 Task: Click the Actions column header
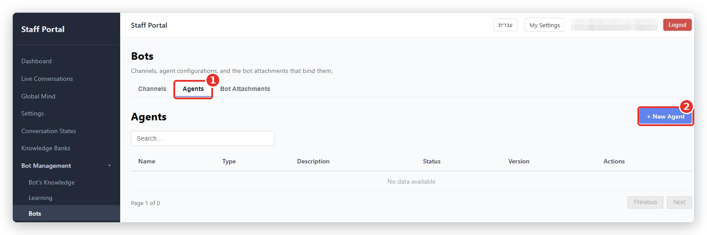pos(614,161)
